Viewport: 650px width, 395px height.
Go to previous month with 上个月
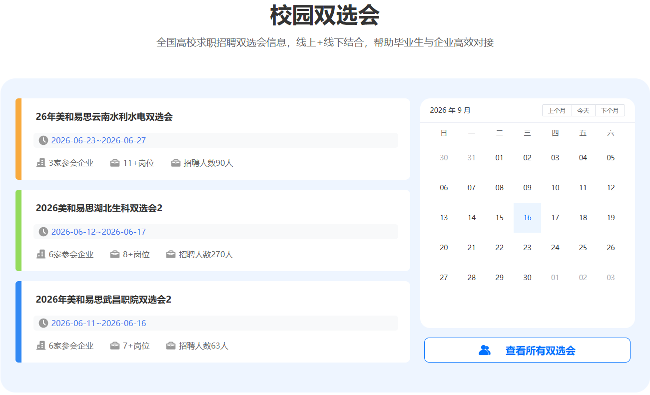(x=557, y=110)
